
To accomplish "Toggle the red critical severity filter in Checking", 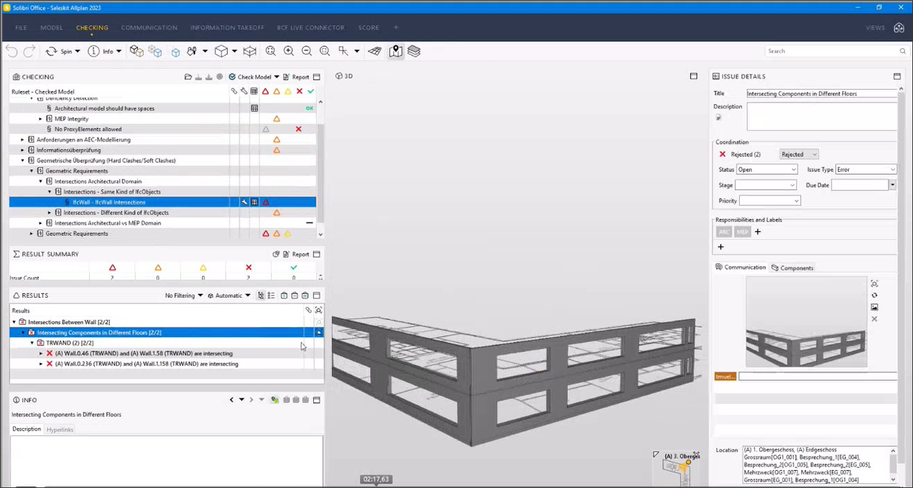I will (x=265, y=92).
